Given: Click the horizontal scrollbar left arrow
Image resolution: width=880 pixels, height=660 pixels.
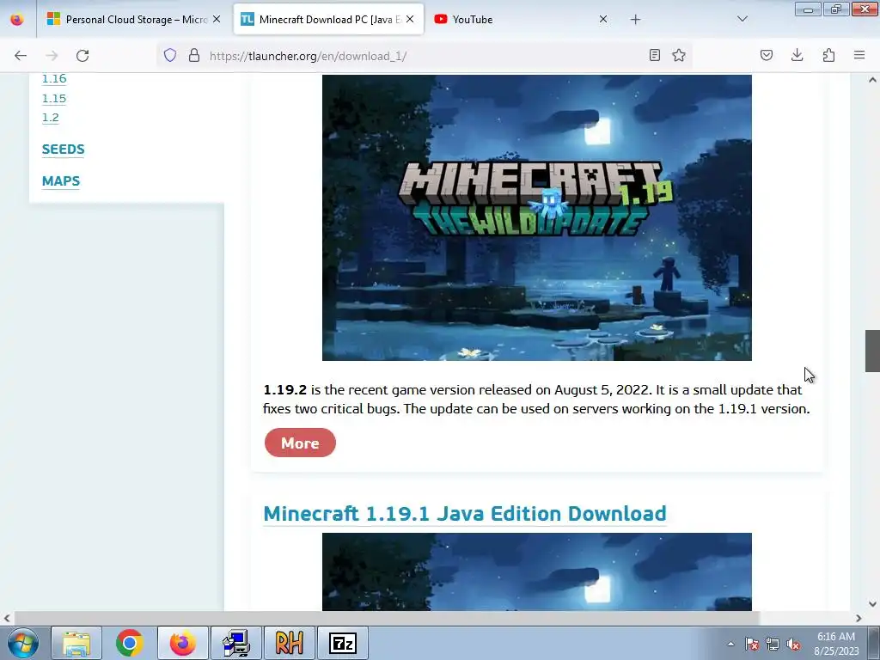Looking at the screenshot, I should point(7,618).
